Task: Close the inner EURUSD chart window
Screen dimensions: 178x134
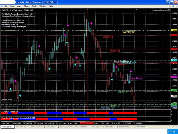Action: point(176,6)
